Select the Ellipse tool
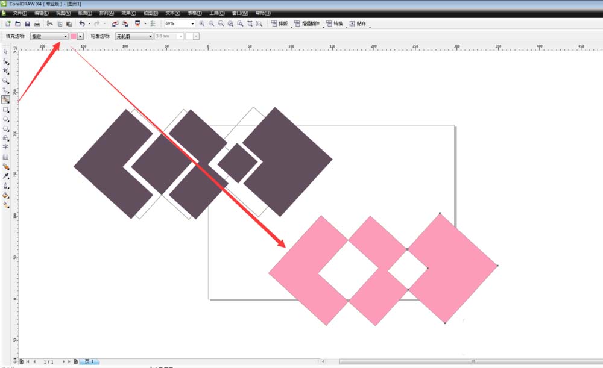This screenshot has width=603, height=368. coord(5,119)
